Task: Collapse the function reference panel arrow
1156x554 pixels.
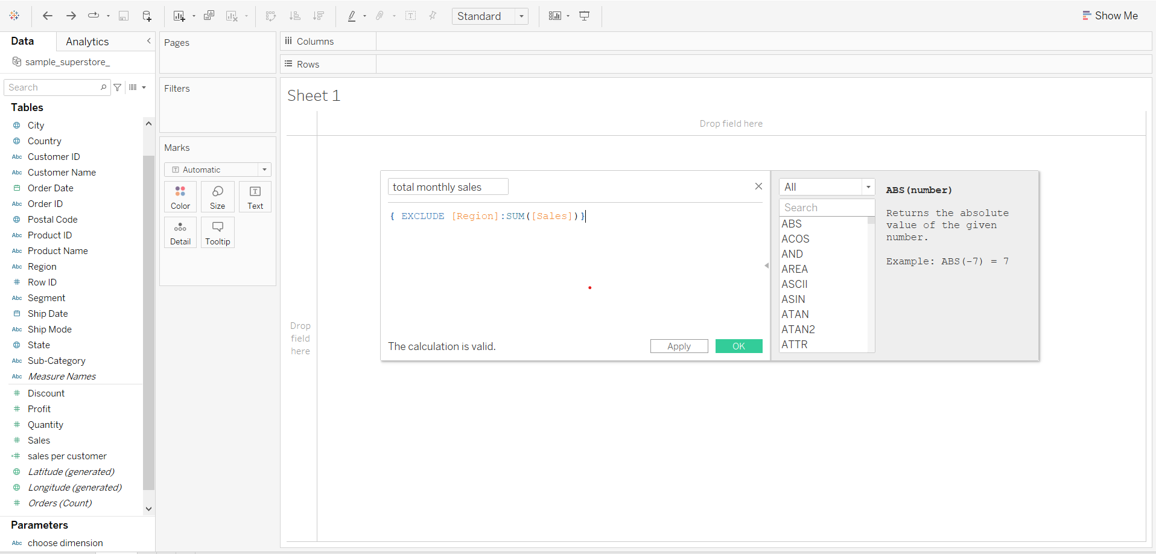Action: 766,266
